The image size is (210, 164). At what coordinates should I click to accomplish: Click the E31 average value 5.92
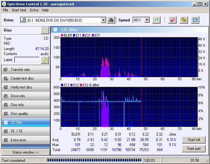[x=118, y=140]
